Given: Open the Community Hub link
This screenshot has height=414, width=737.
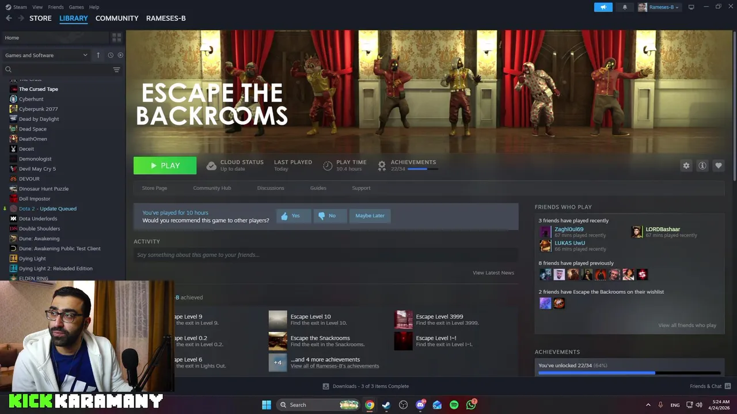Looking at the screenshot, I should pos(212,188).
